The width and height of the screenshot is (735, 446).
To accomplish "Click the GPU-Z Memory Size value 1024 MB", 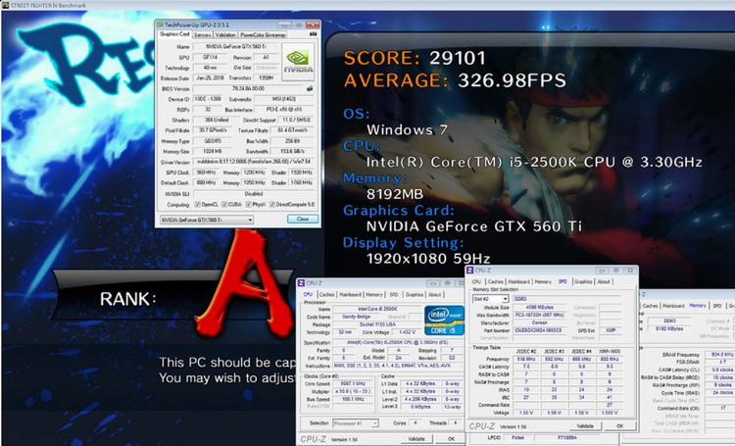I will point(212,152).
